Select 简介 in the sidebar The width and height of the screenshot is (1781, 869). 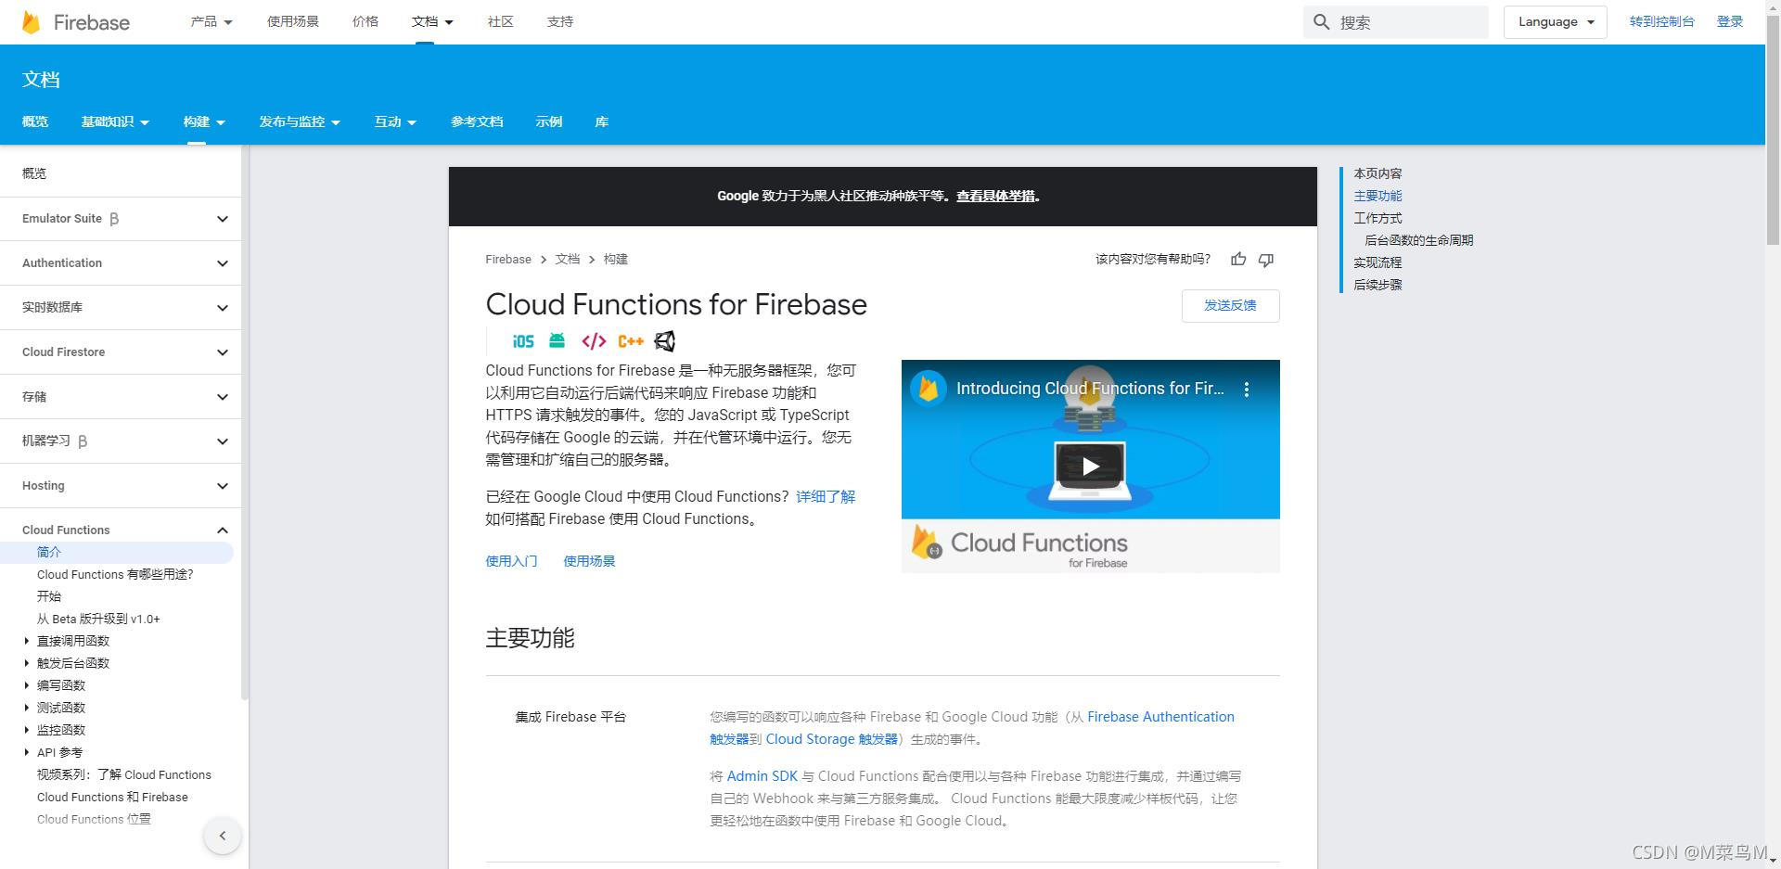pyautogui.click(x=116, y=553)
